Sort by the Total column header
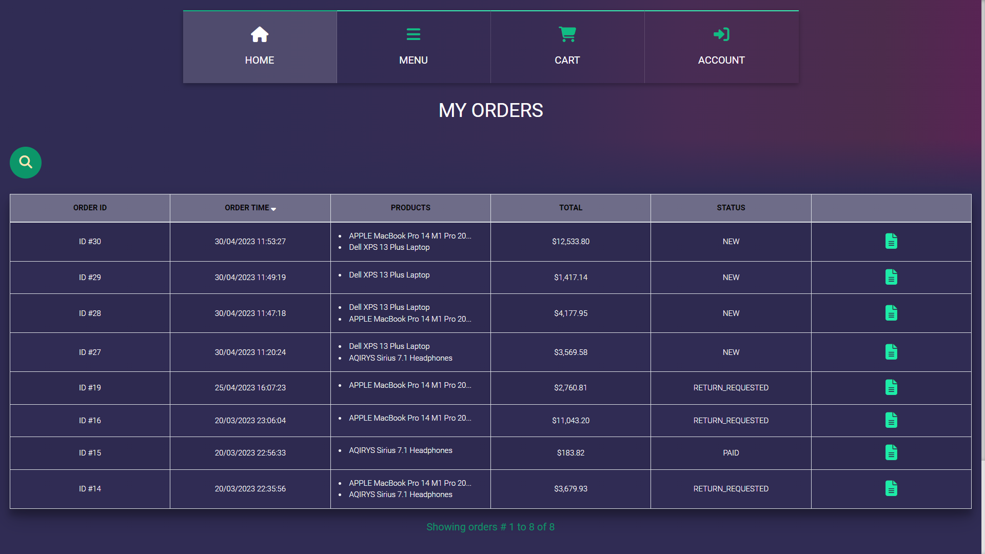Image resolution: width=985 pixels, height=554 pixels. (570, 208)
